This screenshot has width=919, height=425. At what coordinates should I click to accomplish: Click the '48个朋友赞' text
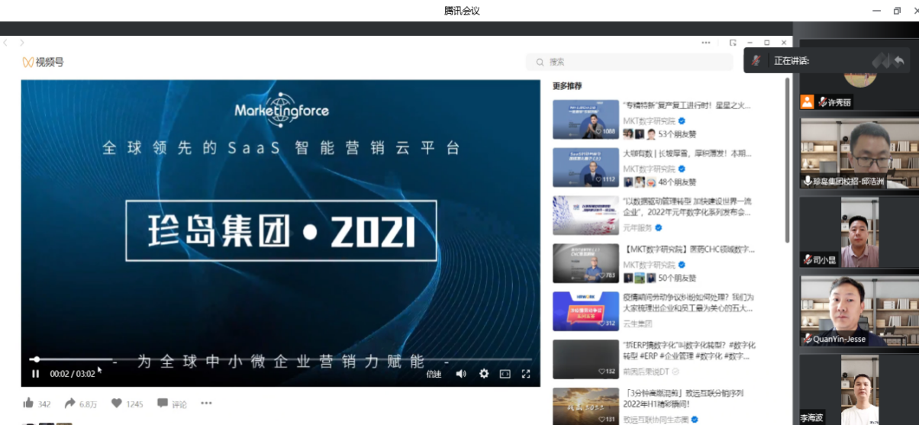coord(677,182)
